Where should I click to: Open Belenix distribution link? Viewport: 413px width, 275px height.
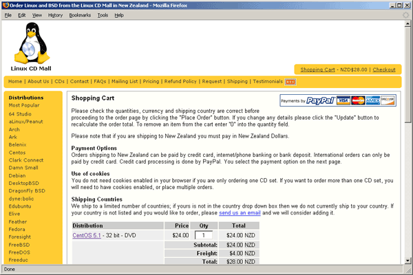pos(18,145)
